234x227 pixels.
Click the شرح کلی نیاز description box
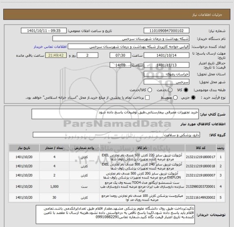point(115,114)
